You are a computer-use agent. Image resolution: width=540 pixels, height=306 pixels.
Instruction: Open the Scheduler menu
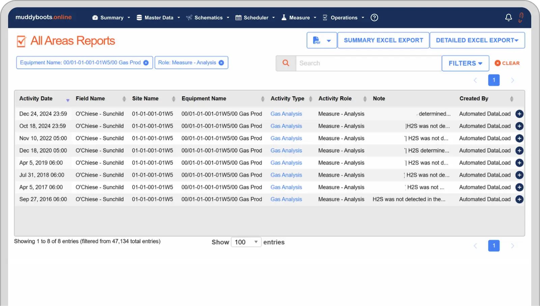coord(255,18)
